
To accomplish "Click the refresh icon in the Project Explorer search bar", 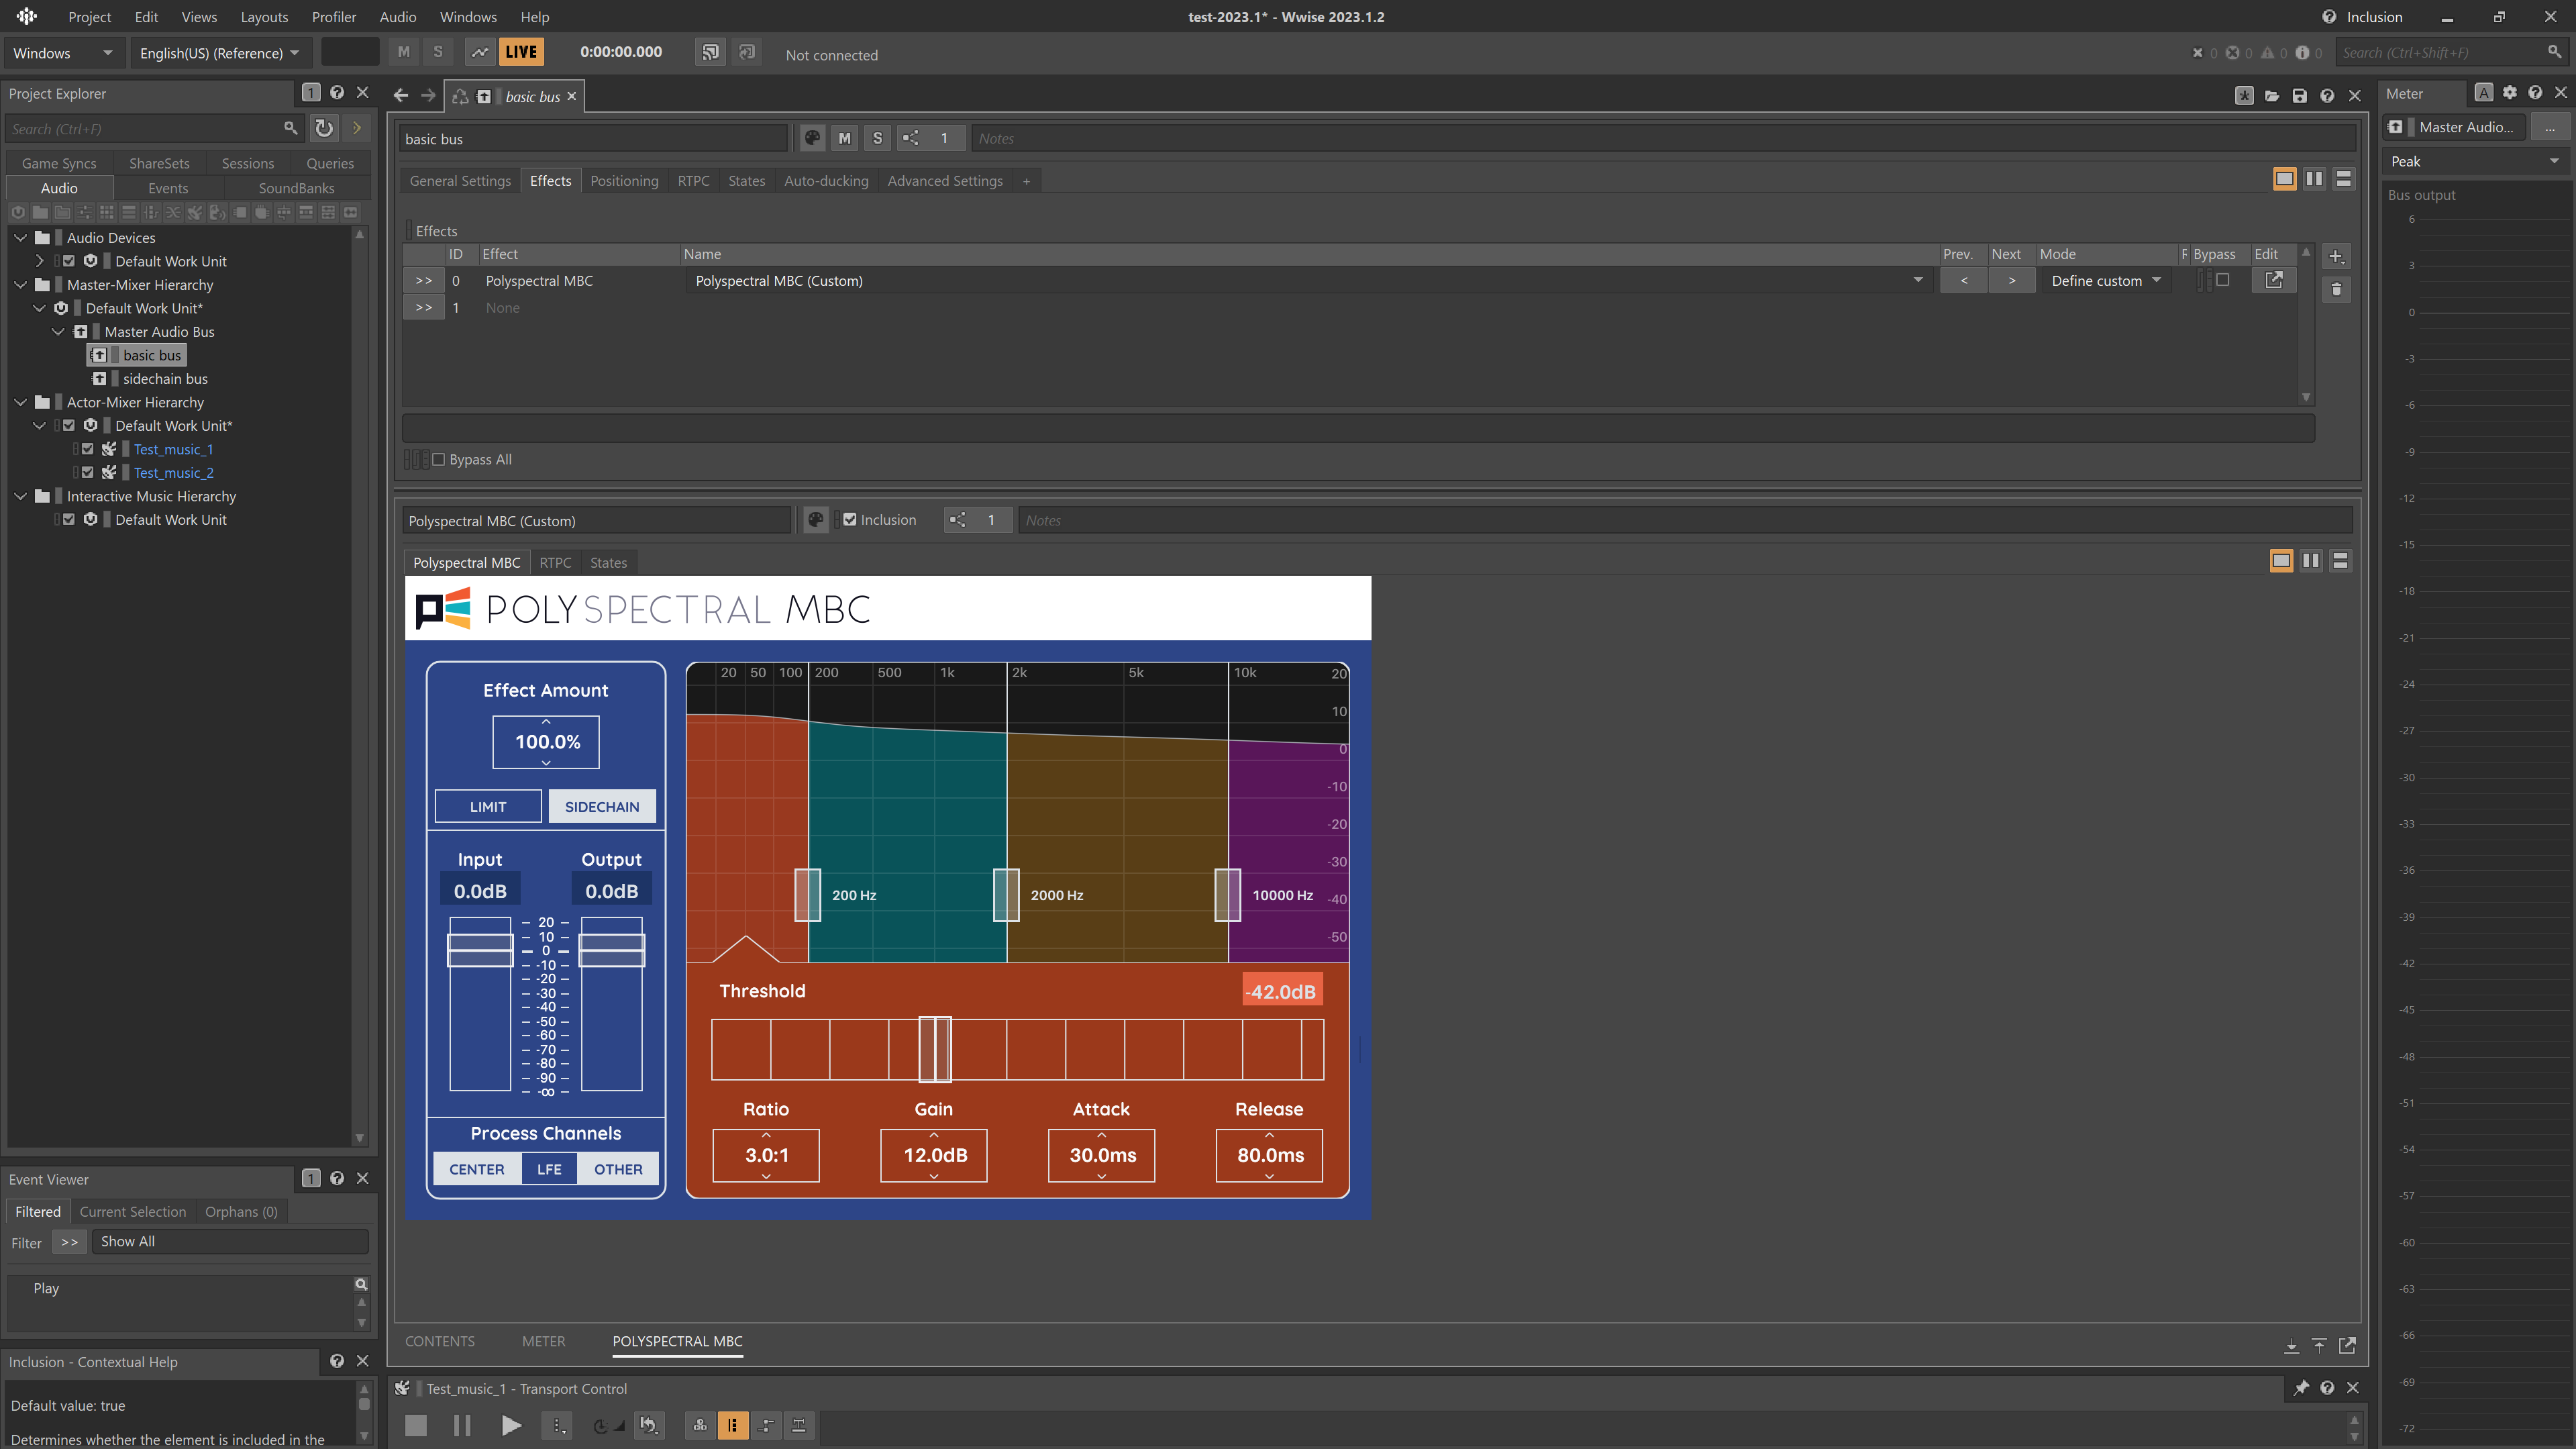I will click(323, 128).
